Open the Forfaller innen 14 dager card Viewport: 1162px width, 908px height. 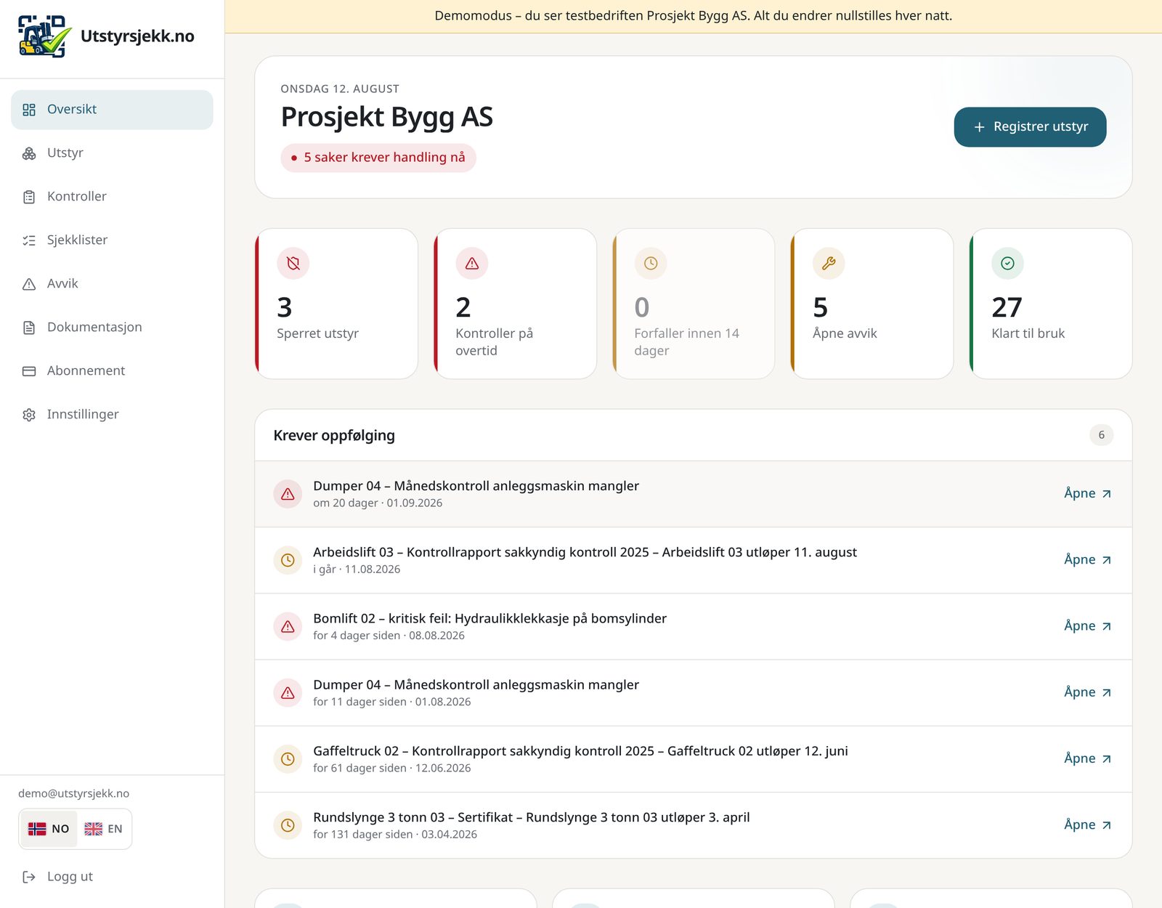[694, 304]
